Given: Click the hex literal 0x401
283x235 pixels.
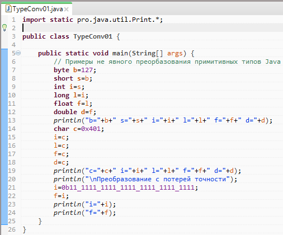Looking at the screenshot, I should 91,129.
